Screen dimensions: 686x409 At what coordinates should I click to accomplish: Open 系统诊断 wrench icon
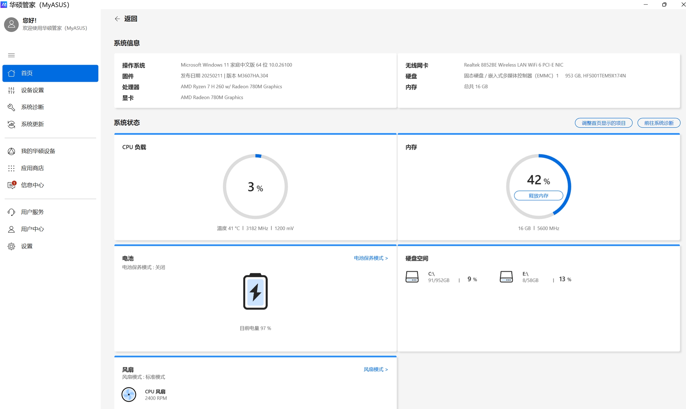[x=11, y=107]
